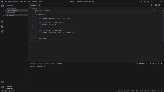Open the Terminal menu
Screen dimensions: 164x92
(35, 2)
